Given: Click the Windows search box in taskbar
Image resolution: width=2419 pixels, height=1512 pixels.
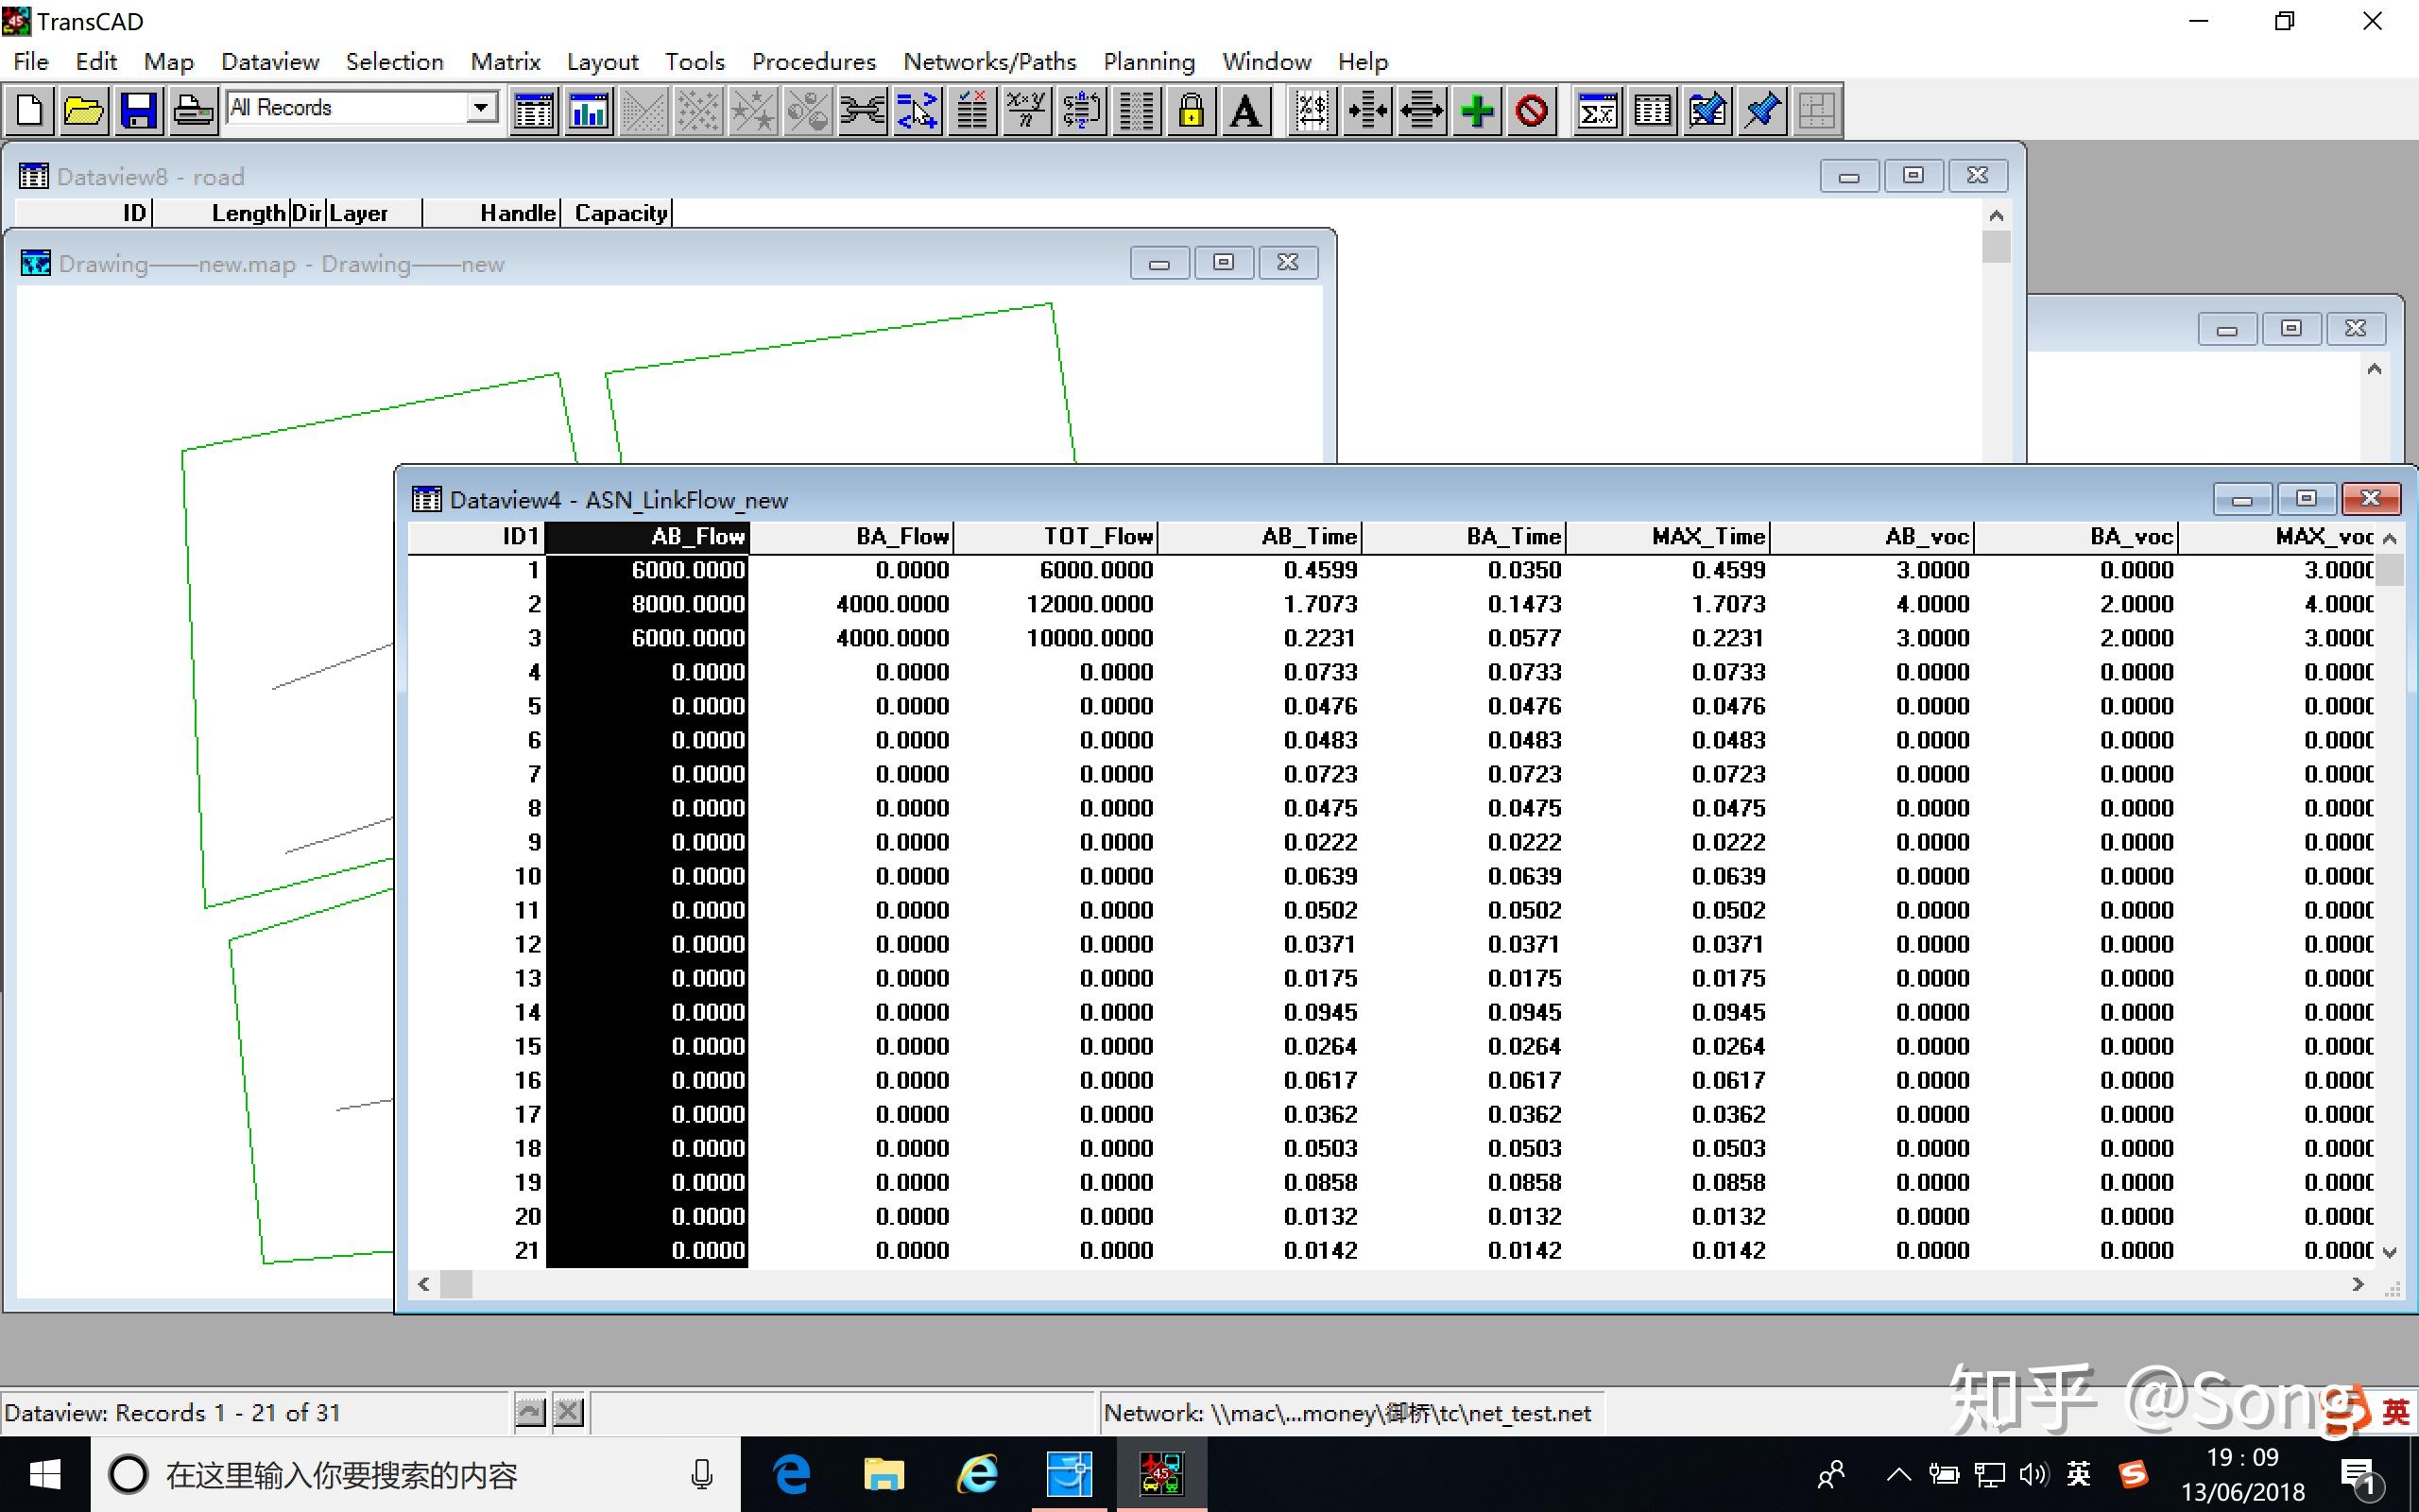Looking at the screenshot, I should (x=400, y=1475).
